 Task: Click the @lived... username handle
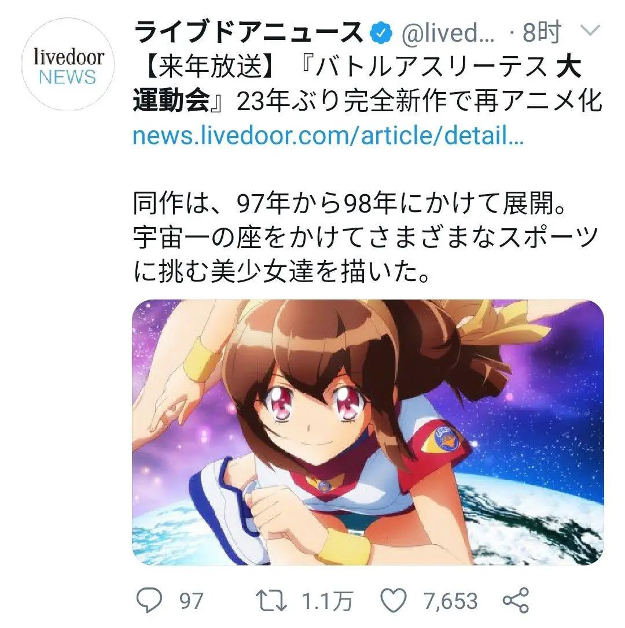click(x=448, y=33)
